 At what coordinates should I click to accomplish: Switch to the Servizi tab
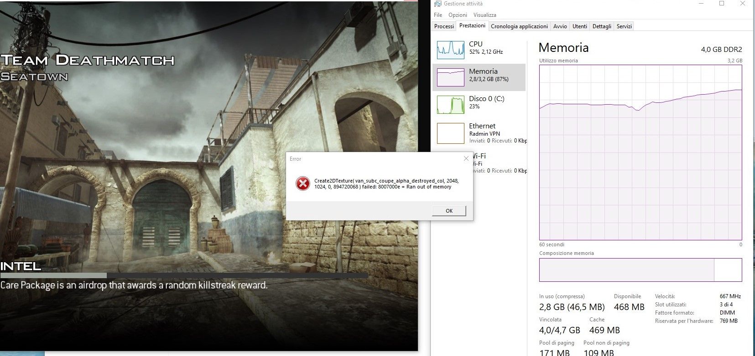tap(624, 26)
